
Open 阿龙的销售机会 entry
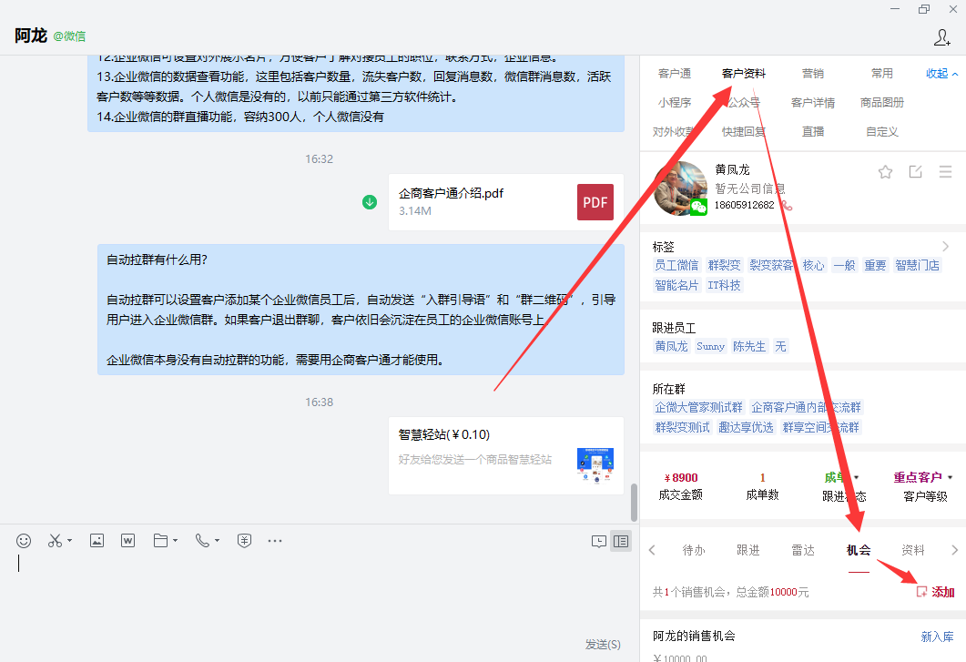pyautogui.click(x=694, y=637)
